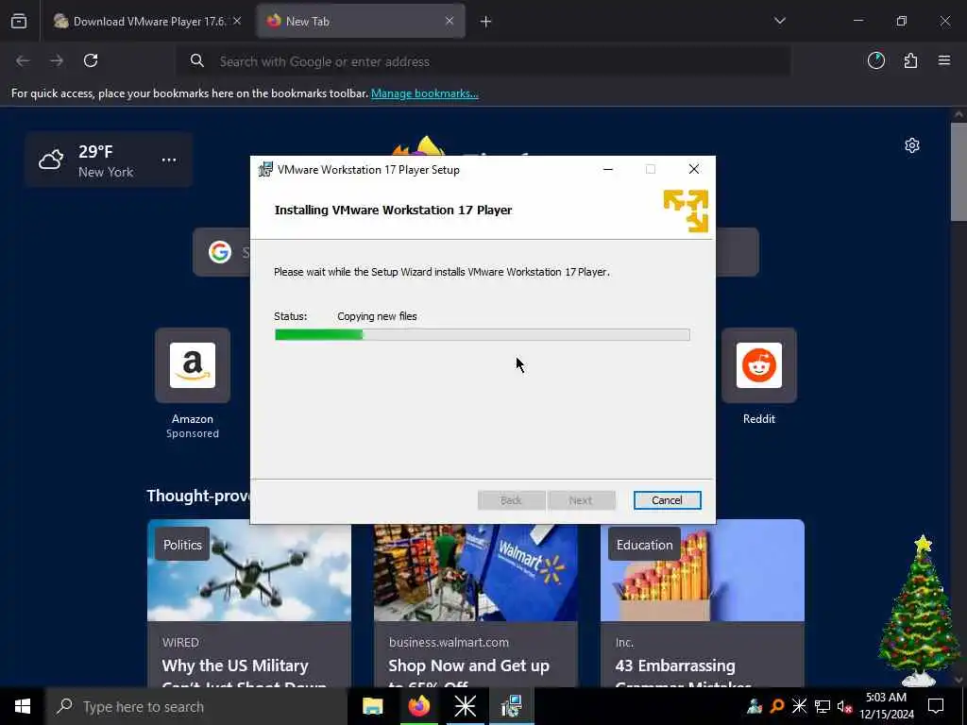Click the Christmas tree desktop decoration
The height and width of the screenshot is (725, 967).
click(920, 611)
